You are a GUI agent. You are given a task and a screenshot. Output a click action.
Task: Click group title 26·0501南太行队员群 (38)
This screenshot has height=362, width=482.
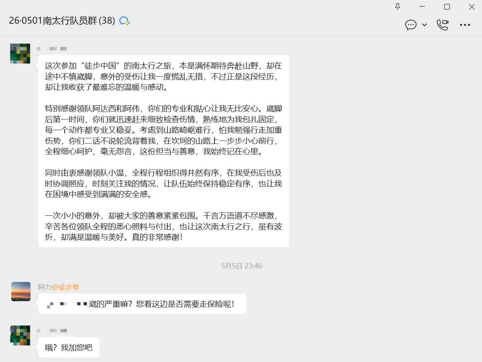(x=62, y=21)
